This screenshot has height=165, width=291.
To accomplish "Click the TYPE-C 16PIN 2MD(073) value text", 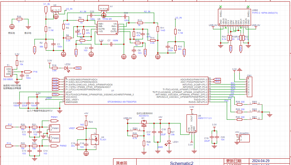I will click(265, 13).
